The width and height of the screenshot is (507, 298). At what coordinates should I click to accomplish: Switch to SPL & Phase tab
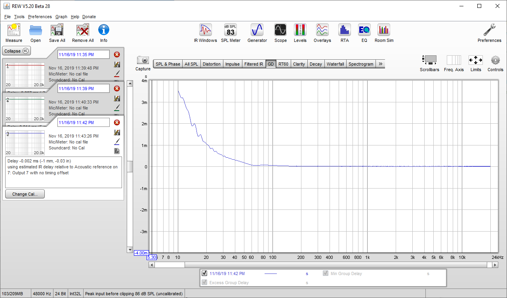[168, 64]
